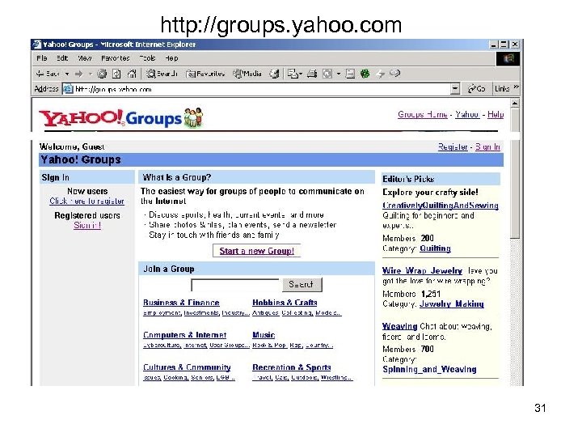Viewport: 582px width, 437px height.
Task: Expand the Address bar URL dropdown
Action: tap(455, 89)
